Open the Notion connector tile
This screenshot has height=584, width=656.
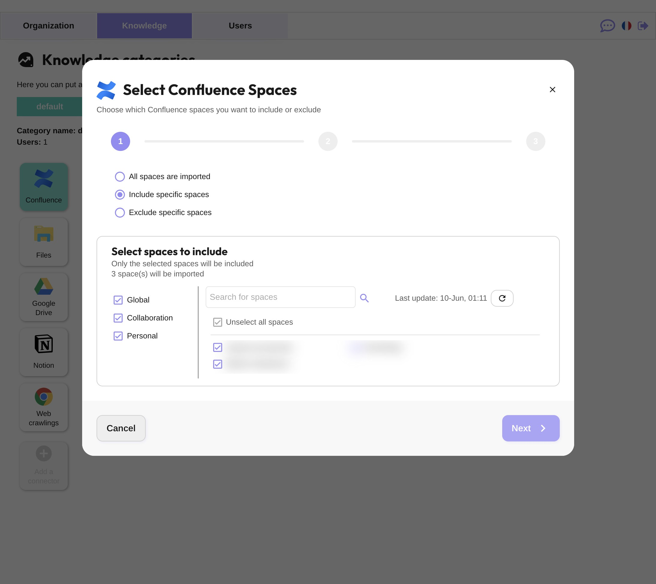pyautogui.click(x=44, y=352)
